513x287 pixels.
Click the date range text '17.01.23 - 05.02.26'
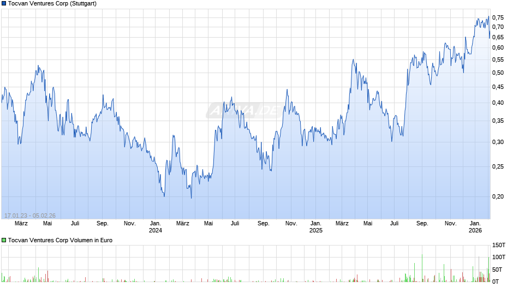tap(30, 216)
